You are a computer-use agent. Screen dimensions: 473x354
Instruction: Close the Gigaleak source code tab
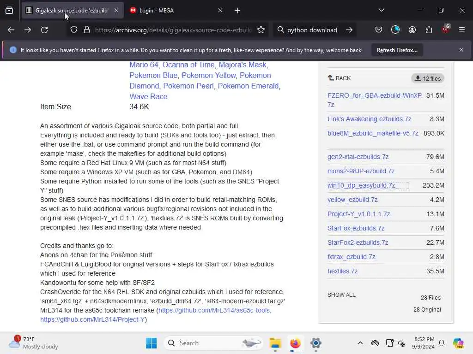(116, 10)
